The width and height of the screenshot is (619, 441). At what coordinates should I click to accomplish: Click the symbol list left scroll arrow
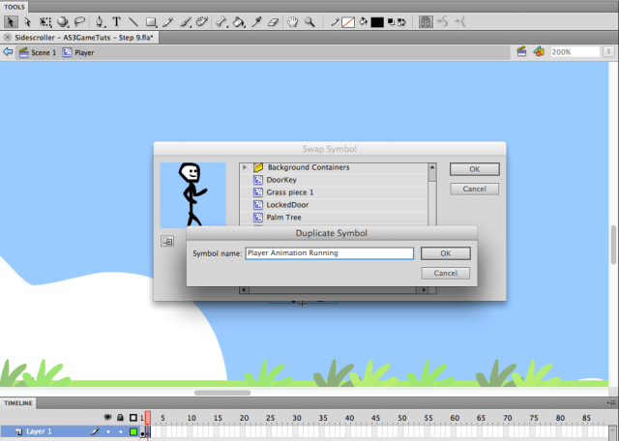click(244, 290)
